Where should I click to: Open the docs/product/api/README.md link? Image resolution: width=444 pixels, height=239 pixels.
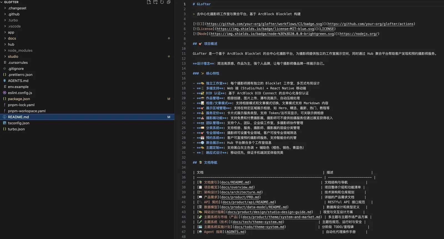pyautogui.click(x=248, y=202)
